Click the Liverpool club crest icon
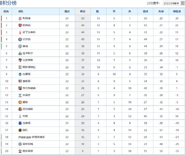 [x=20, y=18]
